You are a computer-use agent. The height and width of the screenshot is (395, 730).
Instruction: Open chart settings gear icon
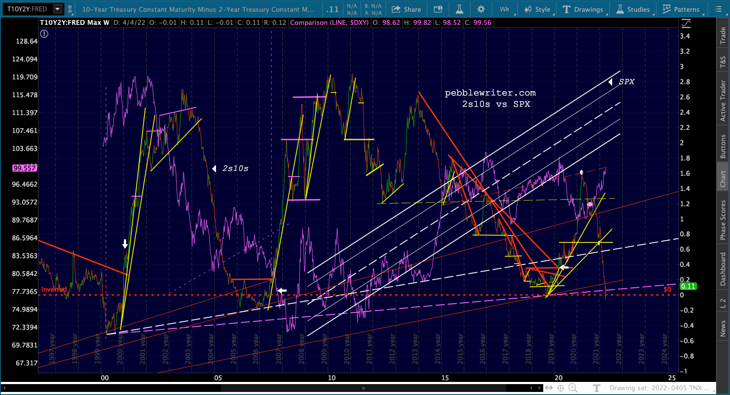tap(481, 9)
